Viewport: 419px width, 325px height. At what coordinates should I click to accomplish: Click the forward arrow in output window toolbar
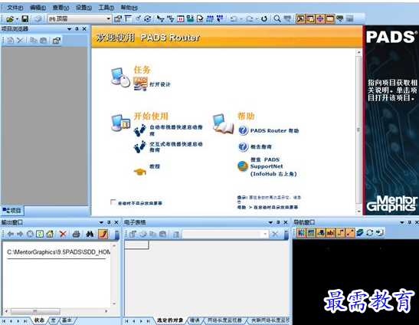[20, 234]
